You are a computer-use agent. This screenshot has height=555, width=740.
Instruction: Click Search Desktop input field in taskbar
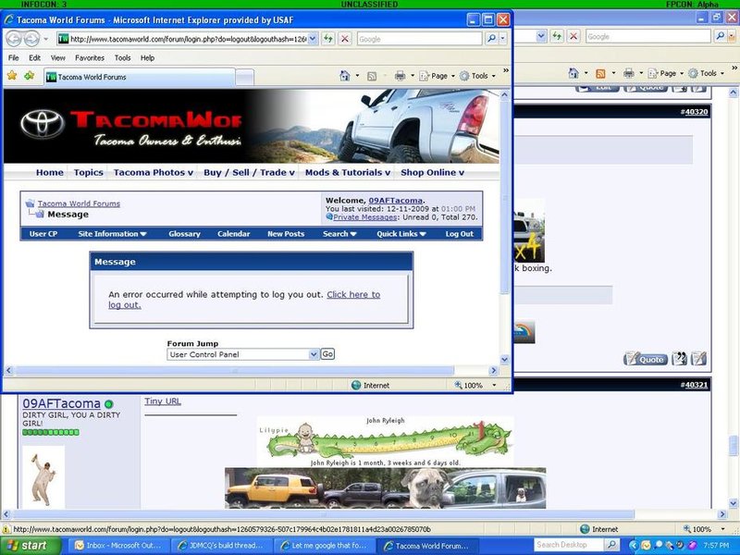click(x=570, y=545)
